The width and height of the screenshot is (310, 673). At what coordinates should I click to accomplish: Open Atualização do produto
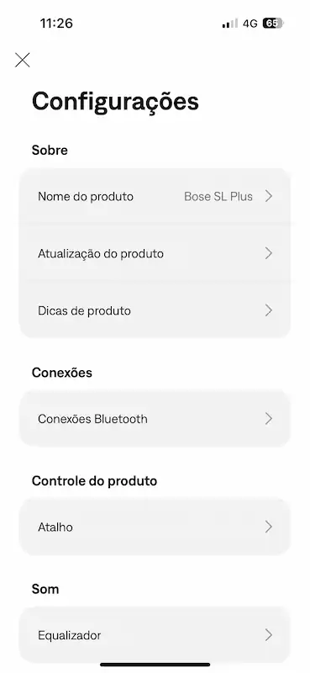pos(155,254)
